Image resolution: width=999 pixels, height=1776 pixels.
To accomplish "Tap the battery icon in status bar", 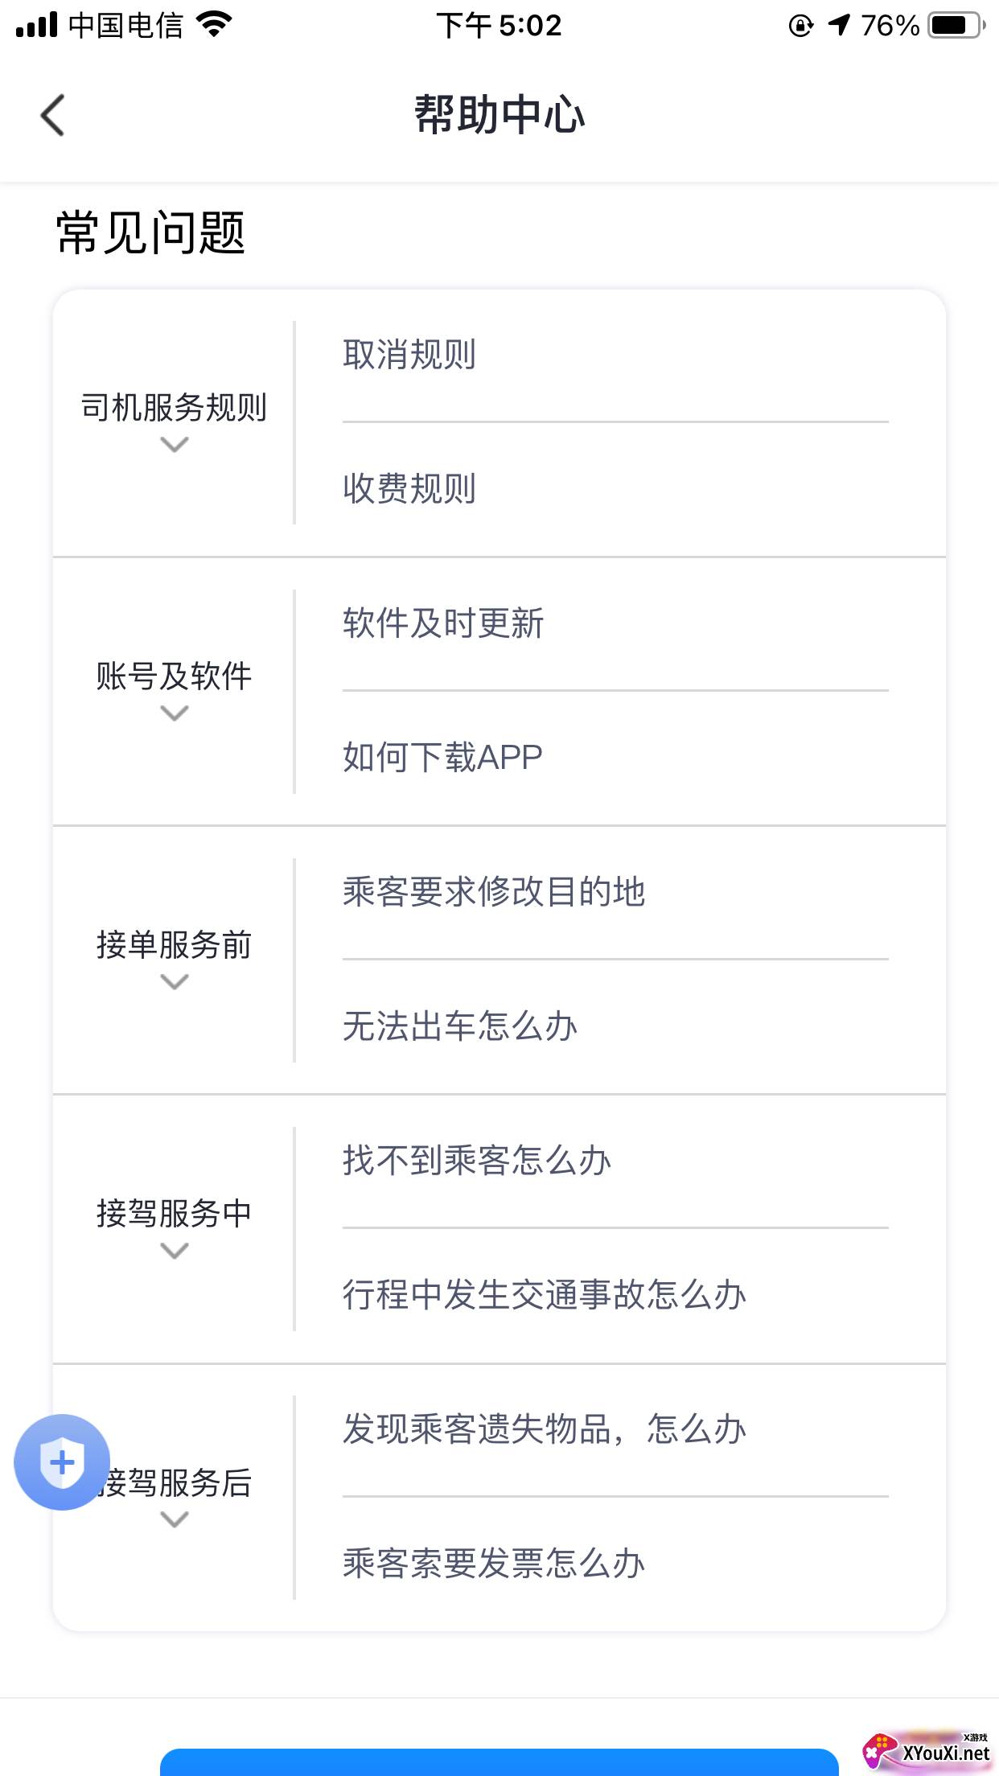I will (956, 26).
